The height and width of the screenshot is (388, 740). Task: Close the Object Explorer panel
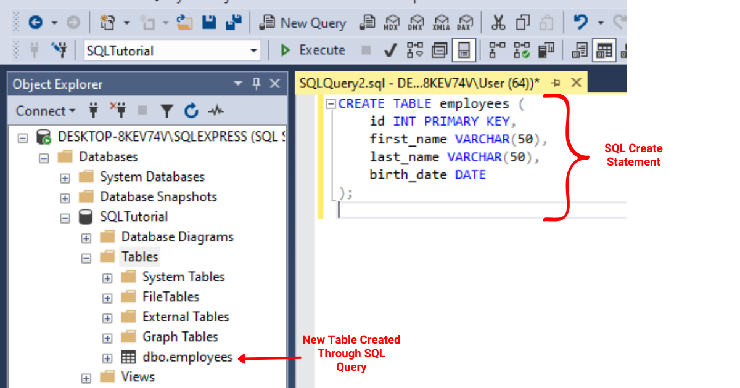(275, 84)
